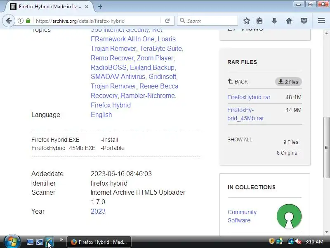Go back with the browser back arrow
The width and height of the screenshot is (330, 248).
coord(9,21)
